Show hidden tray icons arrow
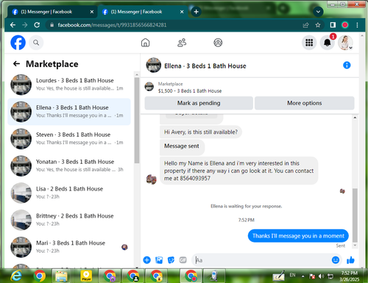 point(303,276)
